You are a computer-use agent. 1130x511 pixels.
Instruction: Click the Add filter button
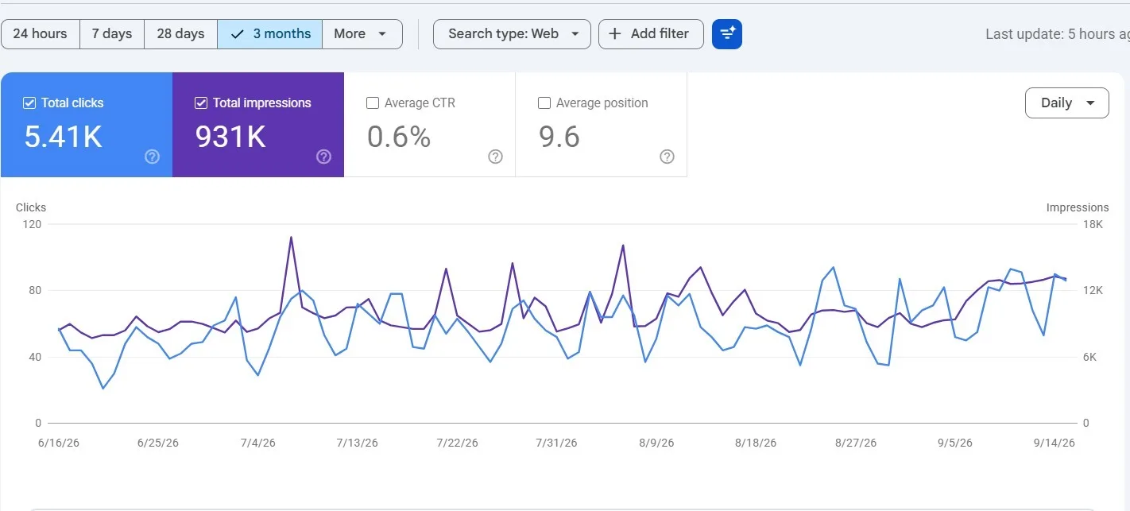point(651,34)
